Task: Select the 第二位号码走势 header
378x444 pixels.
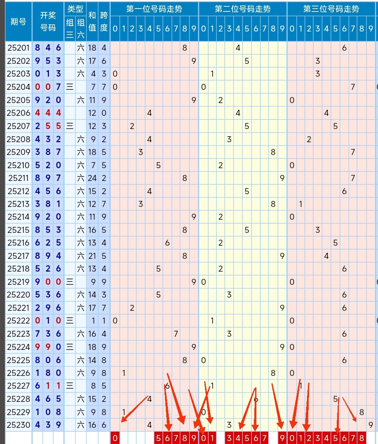Action: pos(243,9)
